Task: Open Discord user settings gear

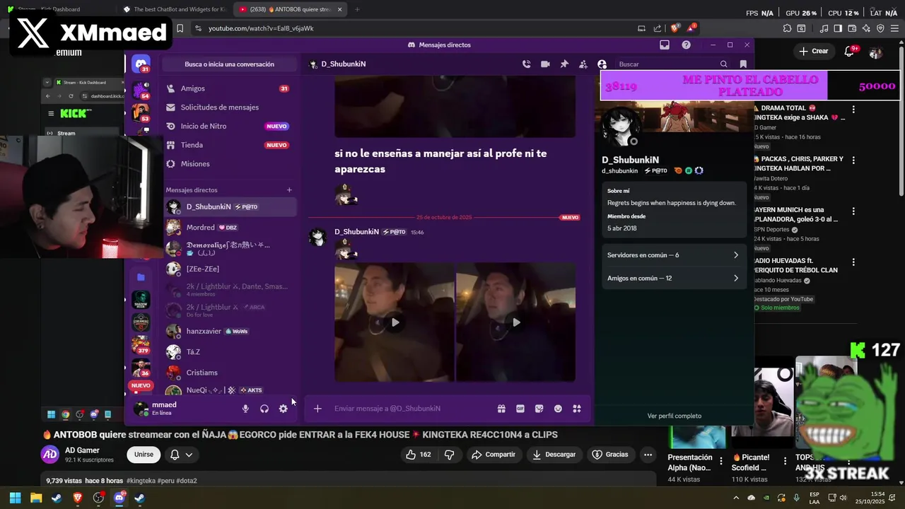Action: (284, 409)
